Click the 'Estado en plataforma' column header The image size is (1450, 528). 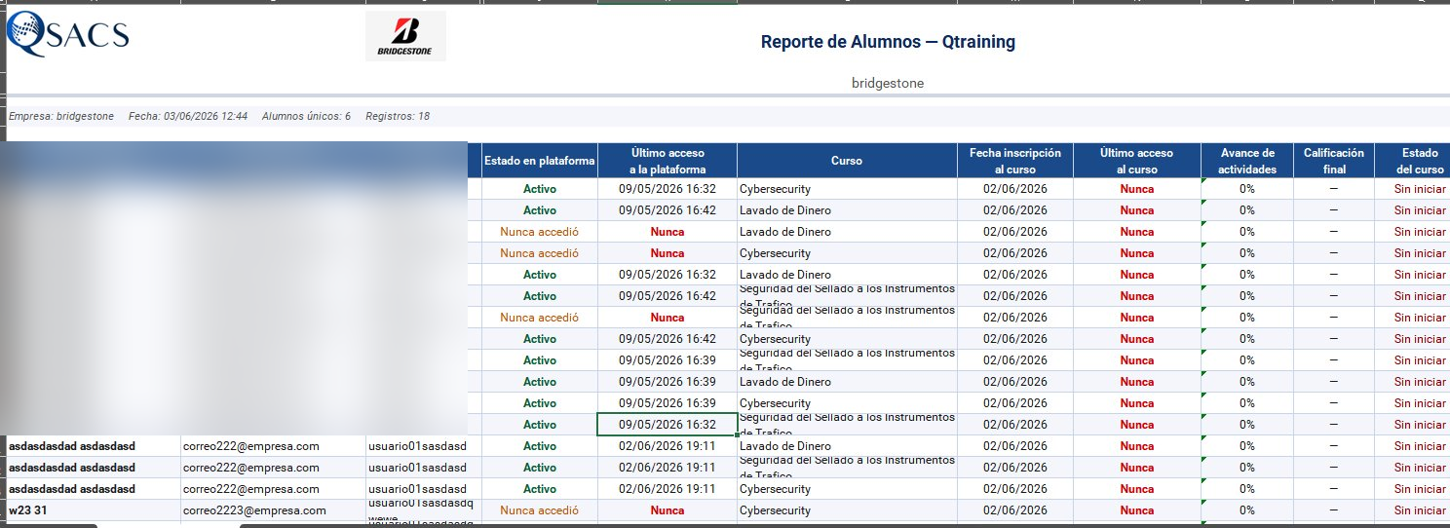tap(539, 161)
